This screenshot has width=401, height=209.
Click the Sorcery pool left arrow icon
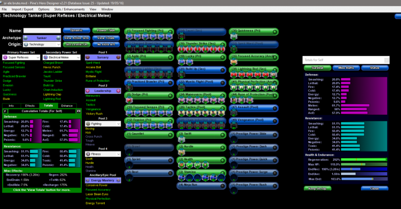[x=88, y=57]
